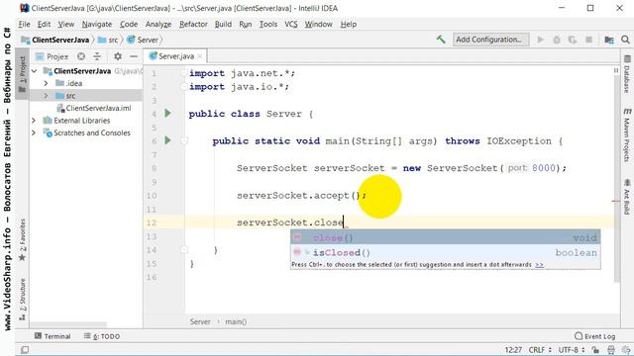Screen dimensions: 634x356
Task: Select the Server.java editor tab
Action: point(176,56)
